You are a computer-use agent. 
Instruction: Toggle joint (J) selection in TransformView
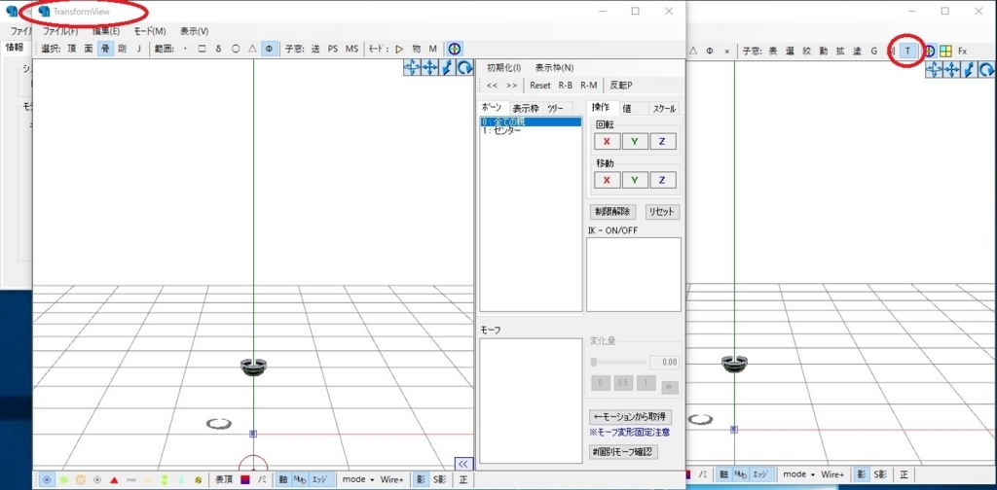138,49
